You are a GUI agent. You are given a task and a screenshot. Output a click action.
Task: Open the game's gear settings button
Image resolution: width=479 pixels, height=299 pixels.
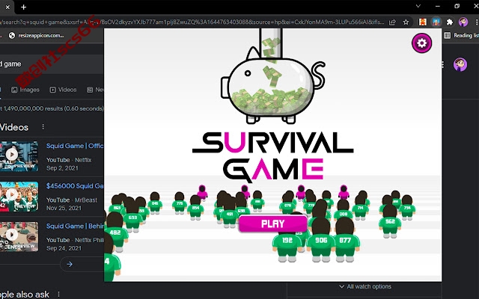pyautogui.click(x=421, y=43)
